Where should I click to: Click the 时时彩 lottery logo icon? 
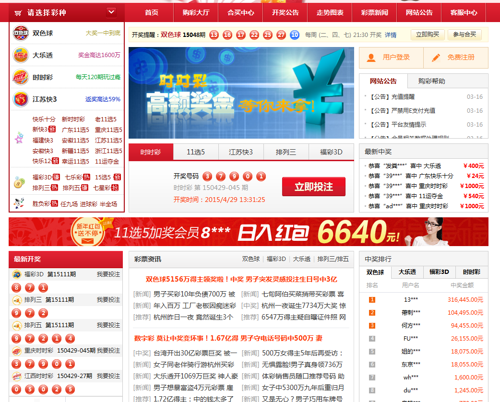click(21, 77)
